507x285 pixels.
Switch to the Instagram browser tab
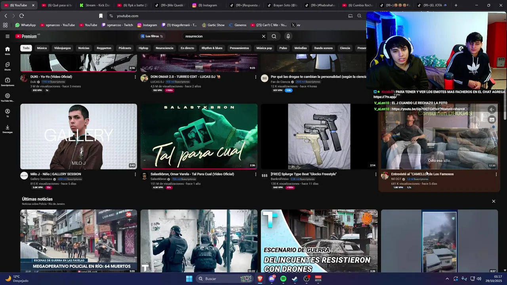(207, 5)
